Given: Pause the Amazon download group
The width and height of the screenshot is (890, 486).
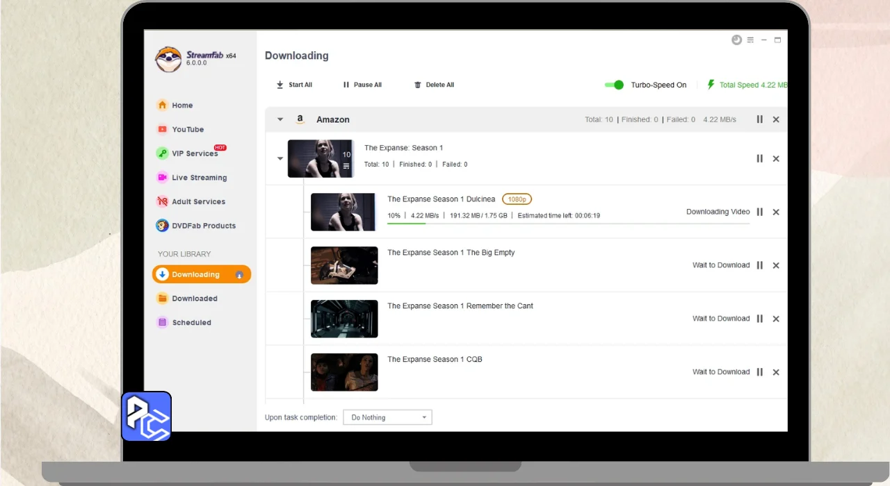Looking at the screenshot, I should (759, 119).
